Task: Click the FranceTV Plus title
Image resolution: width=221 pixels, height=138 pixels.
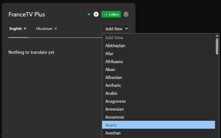Action: point(27,14)
